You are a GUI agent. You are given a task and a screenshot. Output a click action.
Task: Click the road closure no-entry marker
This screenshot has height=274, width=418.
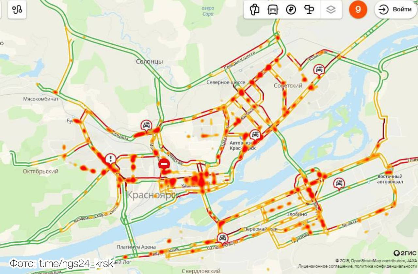click(x=164, y=164)
